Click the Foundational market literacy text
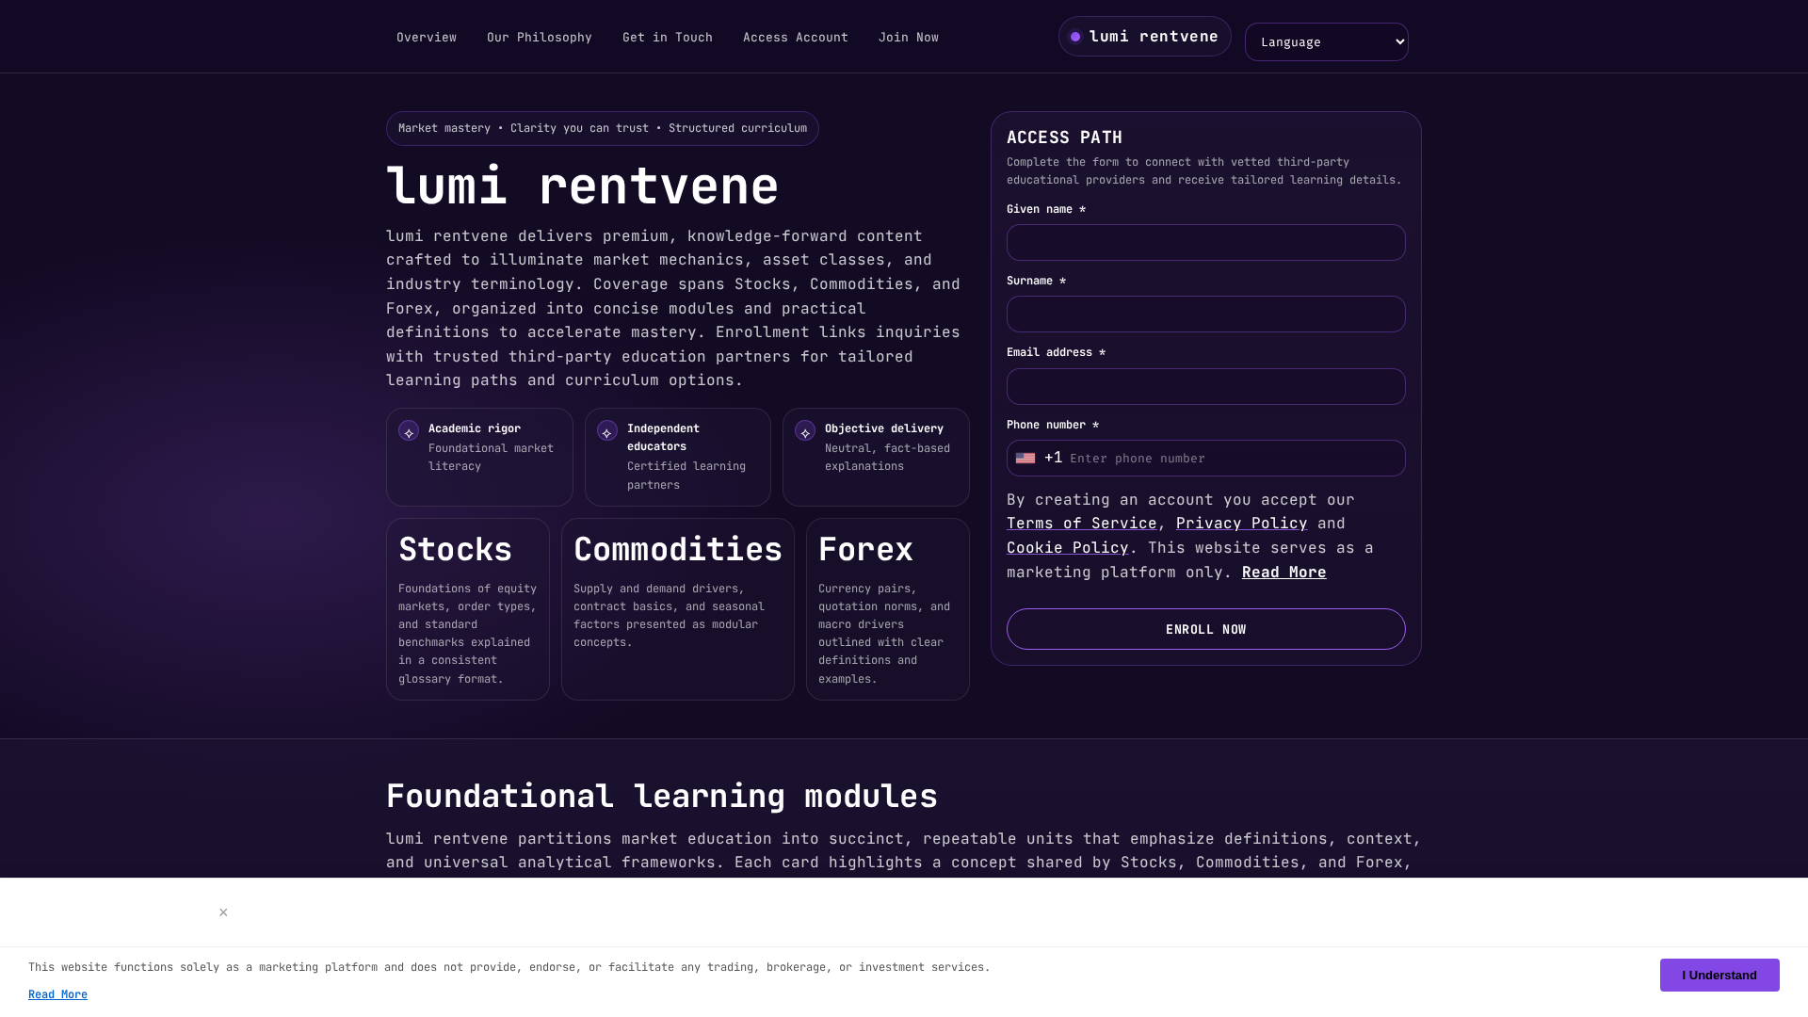Screen dimensions: 1808x1017 point(491,458)
